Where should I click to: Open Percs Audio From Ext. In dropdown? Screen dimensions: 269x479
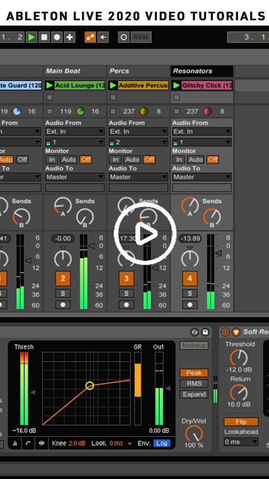[139, 132]
